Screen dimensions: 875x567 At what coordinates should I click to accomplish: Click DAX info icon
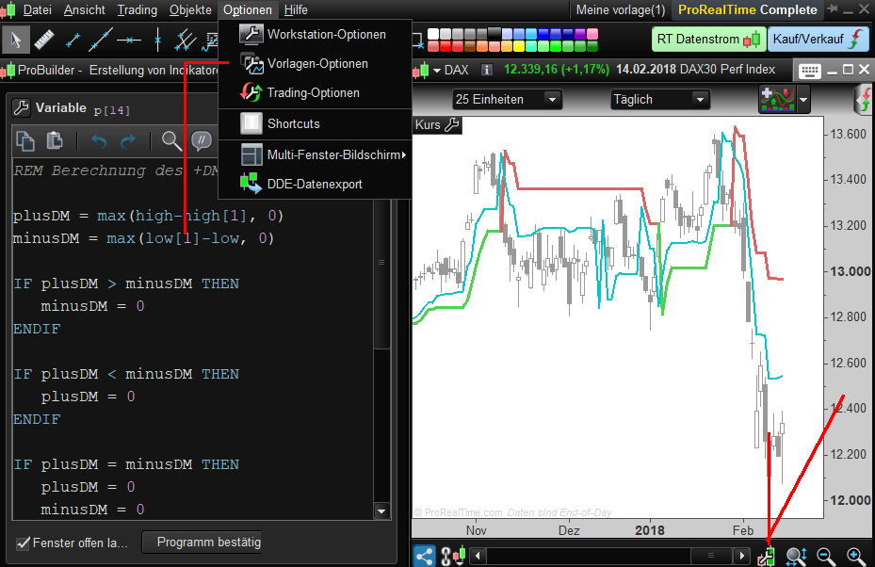[x=487, y=70]
